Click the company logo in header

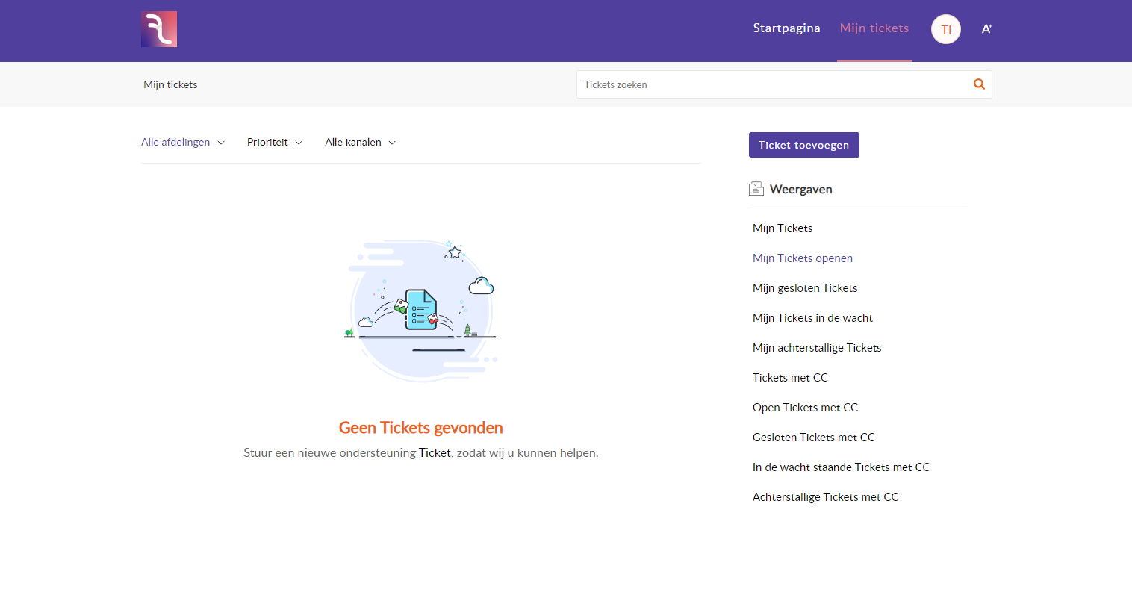pos(159,29)
